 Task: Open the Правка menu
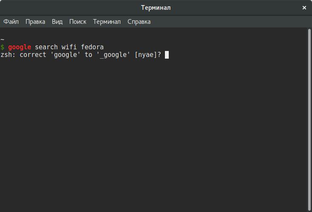(35, 22)
